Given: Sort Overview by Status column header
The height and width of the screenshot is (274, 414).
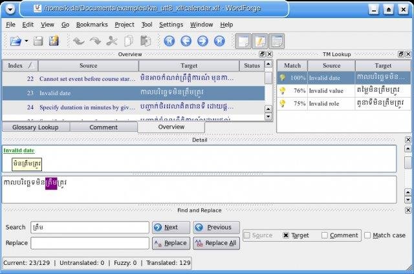Looking at the screenshot, I should click(252, 66).
